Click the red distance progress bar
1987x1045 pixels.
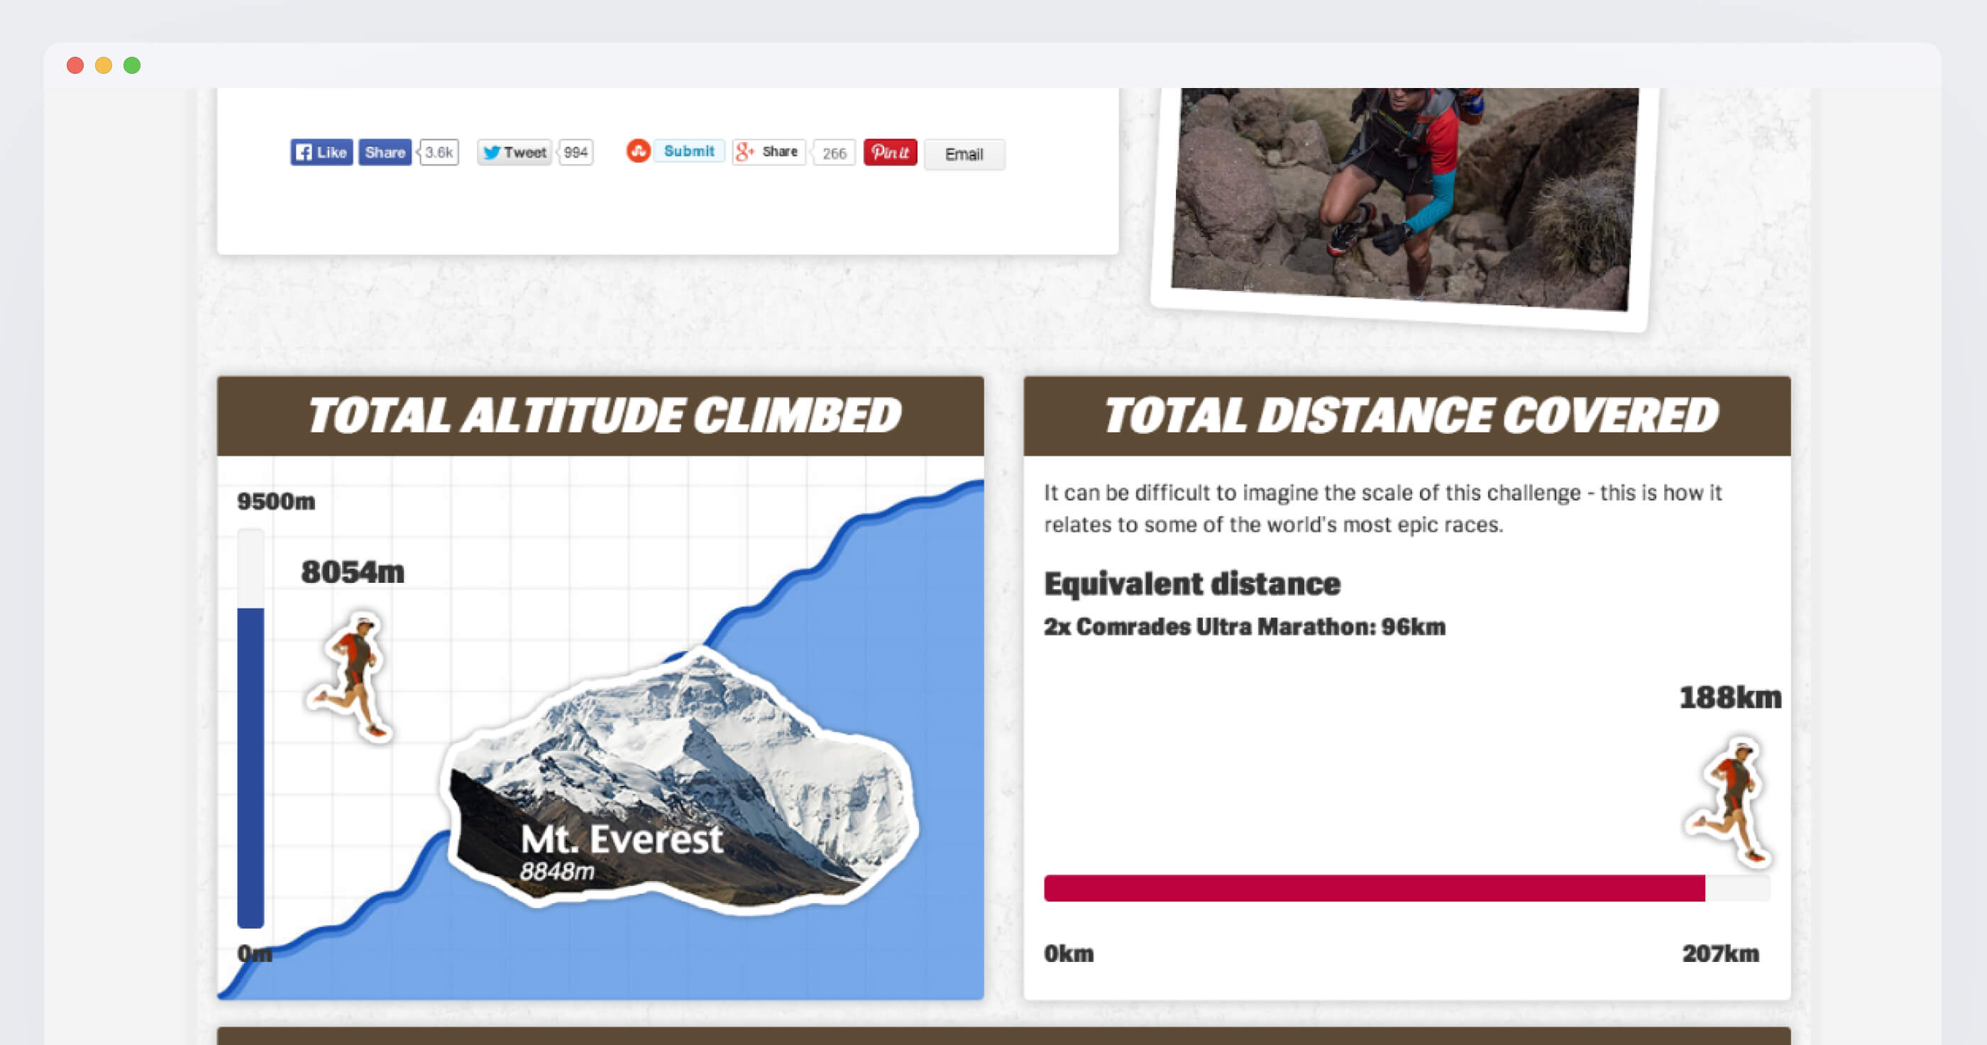click(x=1375, y=888)
